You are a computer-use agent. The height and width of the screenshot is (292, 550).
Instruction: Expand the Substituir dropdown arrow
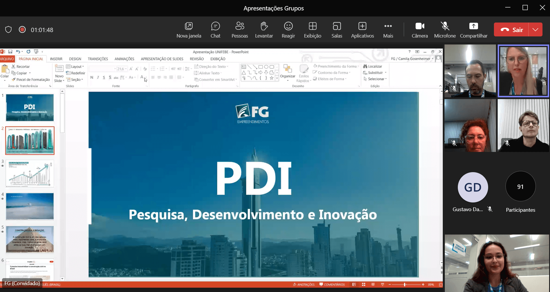coord(386,72)
